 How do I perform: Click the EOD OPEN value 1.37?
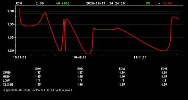pyautogui.click(x=80, y=72)
